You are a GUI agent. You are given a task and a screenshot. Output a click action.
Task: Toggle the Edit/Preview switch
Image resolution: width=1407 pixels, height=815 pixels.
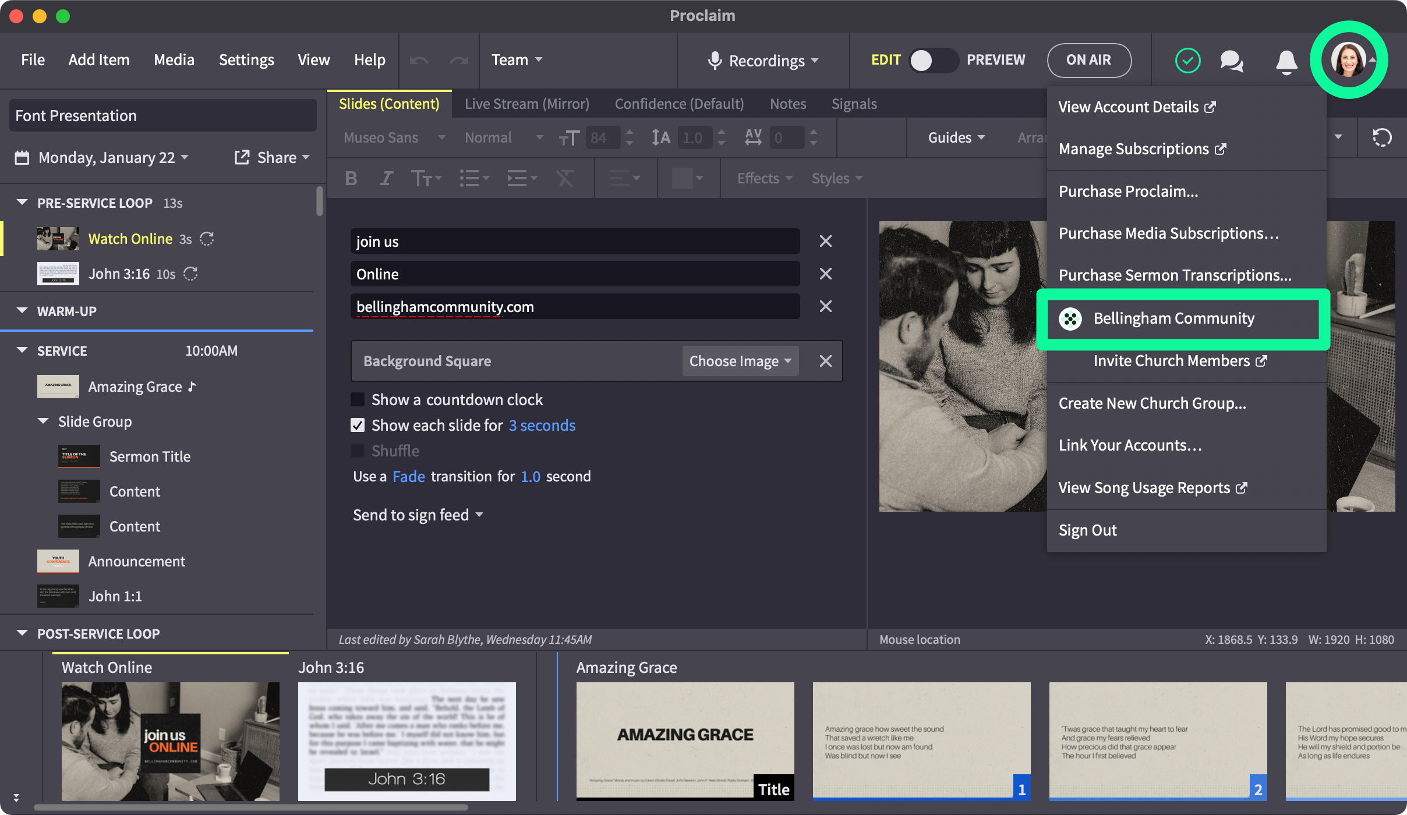click(934, 60)
